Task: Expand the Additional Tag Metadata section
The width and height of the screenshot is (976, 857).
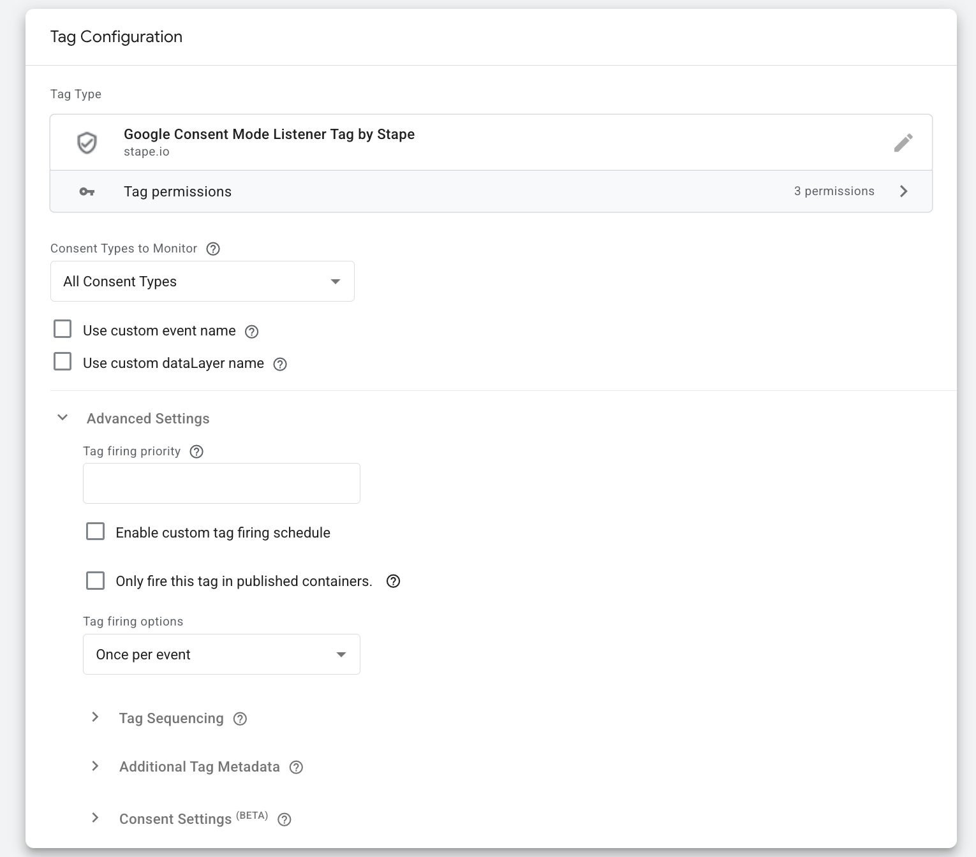Action: click(x=95, y=766)
